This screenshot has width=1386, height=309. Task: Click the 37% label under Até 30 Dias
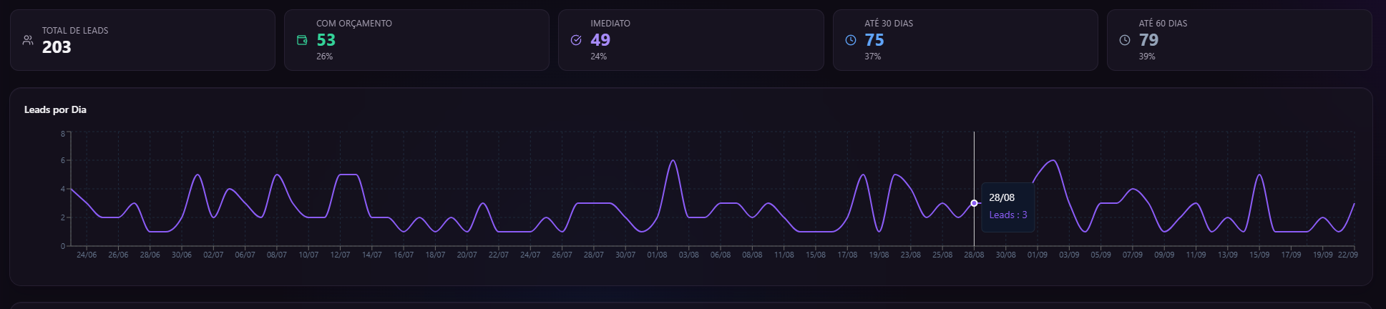(873, 57)
